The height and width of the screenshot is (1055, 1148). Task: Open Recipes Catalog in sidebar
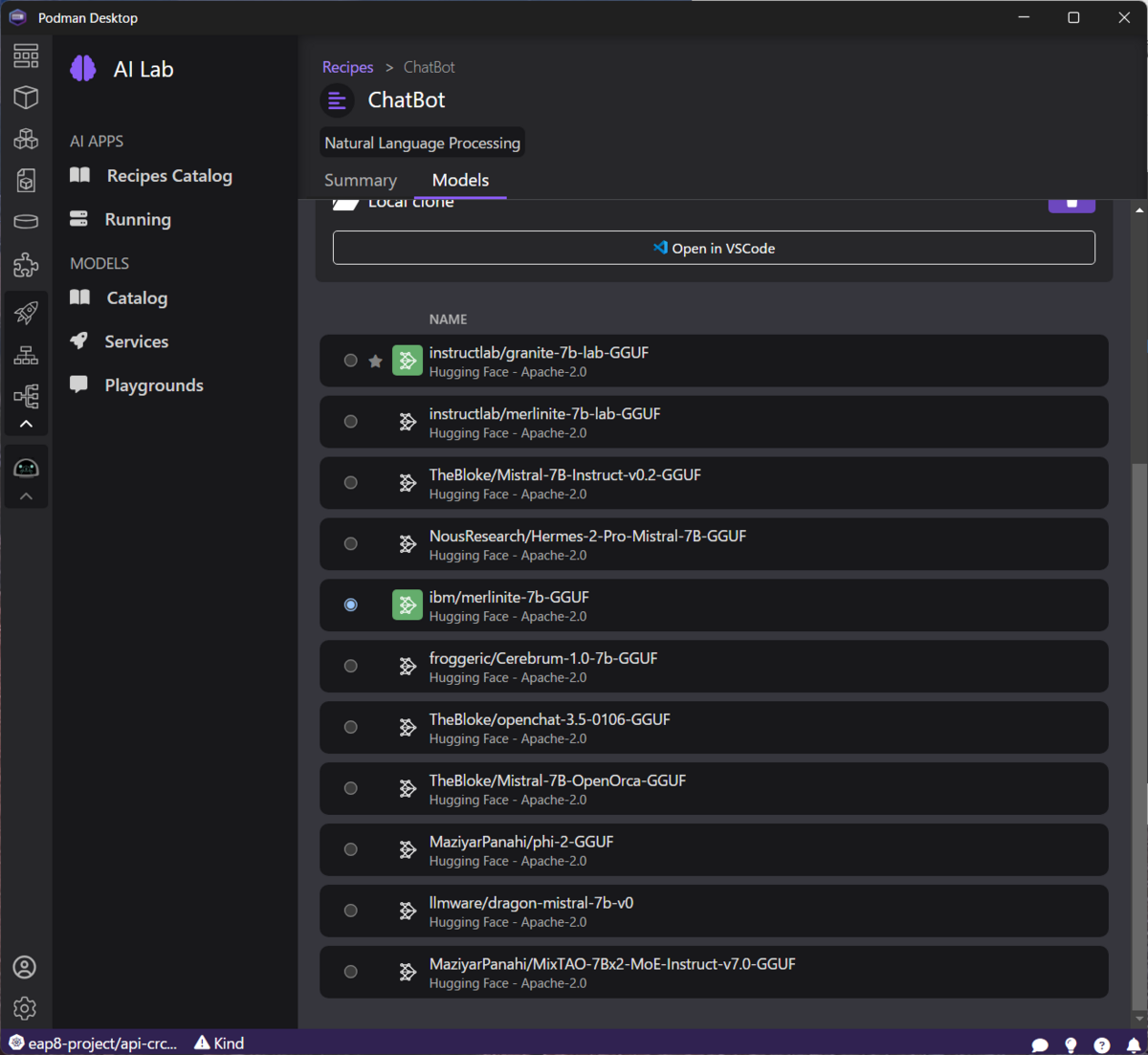point(169,176)
